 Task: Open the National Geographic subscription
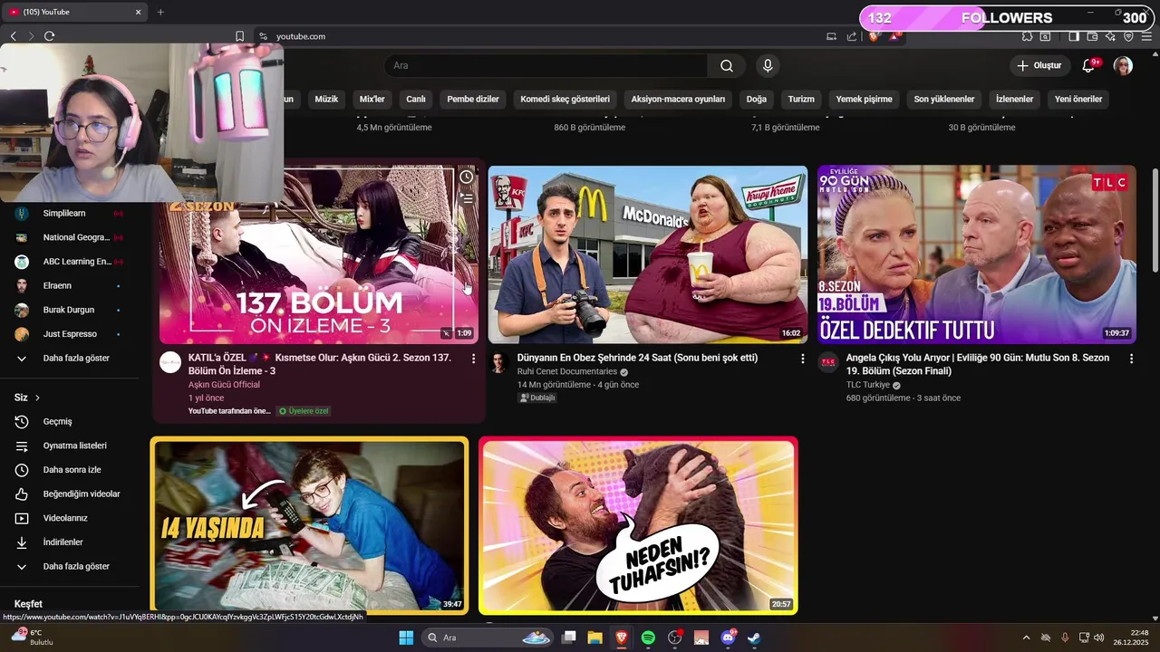(x=70, y=237)
